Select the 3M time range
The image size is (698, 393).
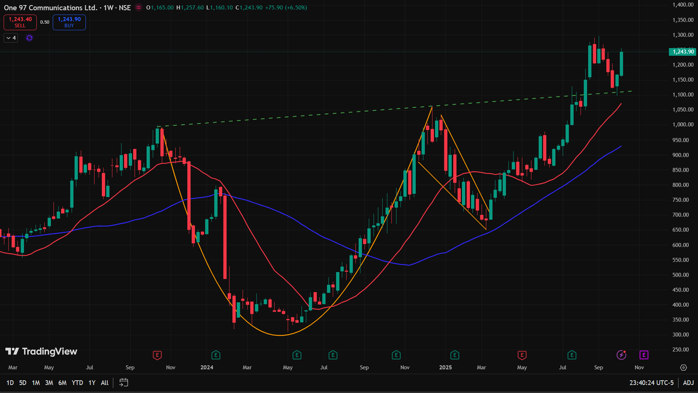pos(49,383)
